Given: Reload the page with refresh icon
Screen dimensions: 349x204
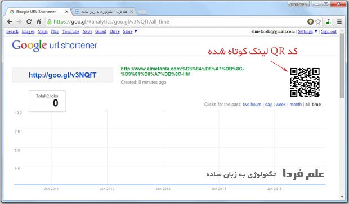Looking at the screenshot, I should point(29,21).
